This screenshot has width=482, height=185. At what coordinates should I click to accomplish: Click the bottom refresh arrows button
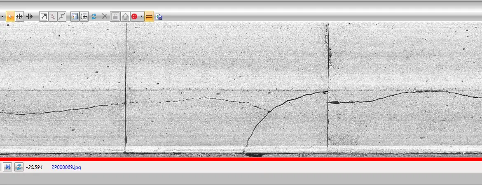tap(19, 167)
